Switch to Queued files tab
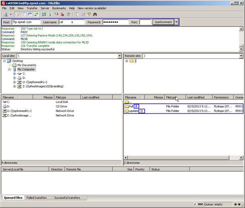 click(13, 198)
